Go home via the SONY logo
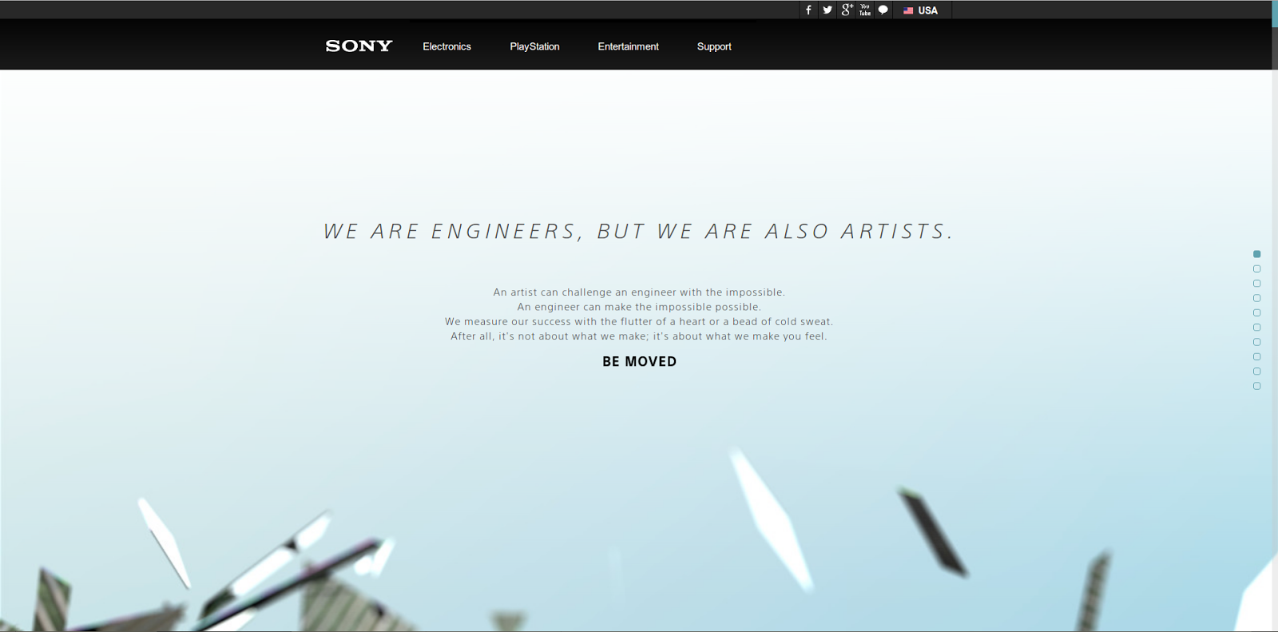 click(359, 46)
